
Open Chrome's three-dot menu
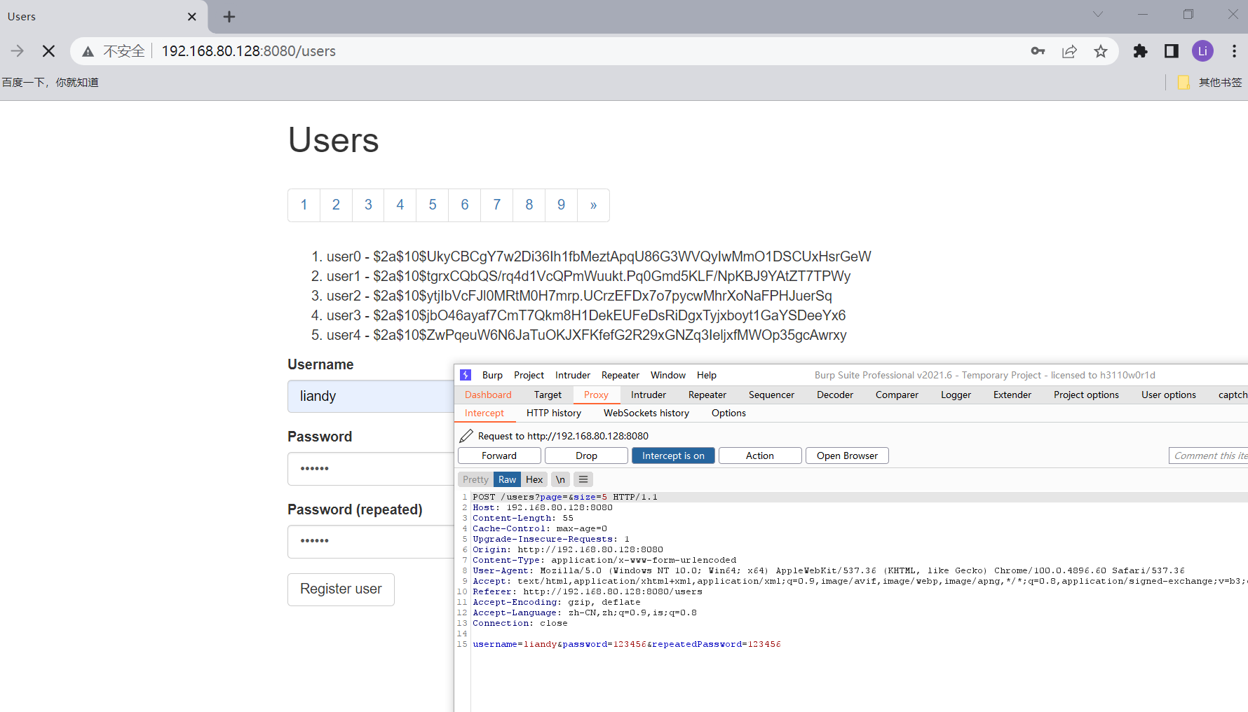pyautogui.click(x=1234, y=50)
